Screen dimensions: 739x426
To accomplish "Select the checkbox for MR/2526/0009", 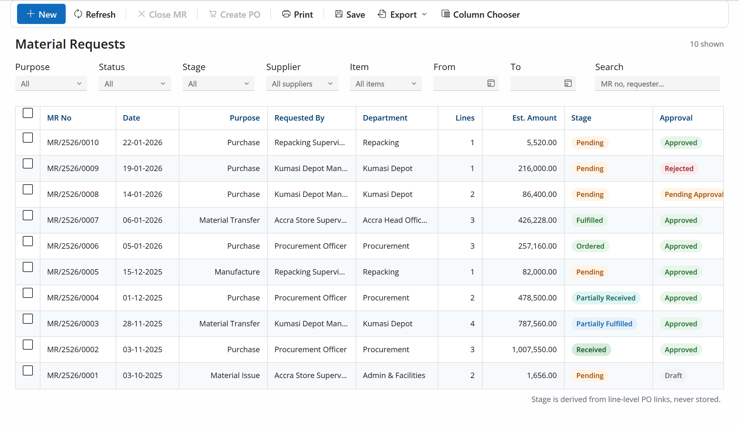I will 28,163.
